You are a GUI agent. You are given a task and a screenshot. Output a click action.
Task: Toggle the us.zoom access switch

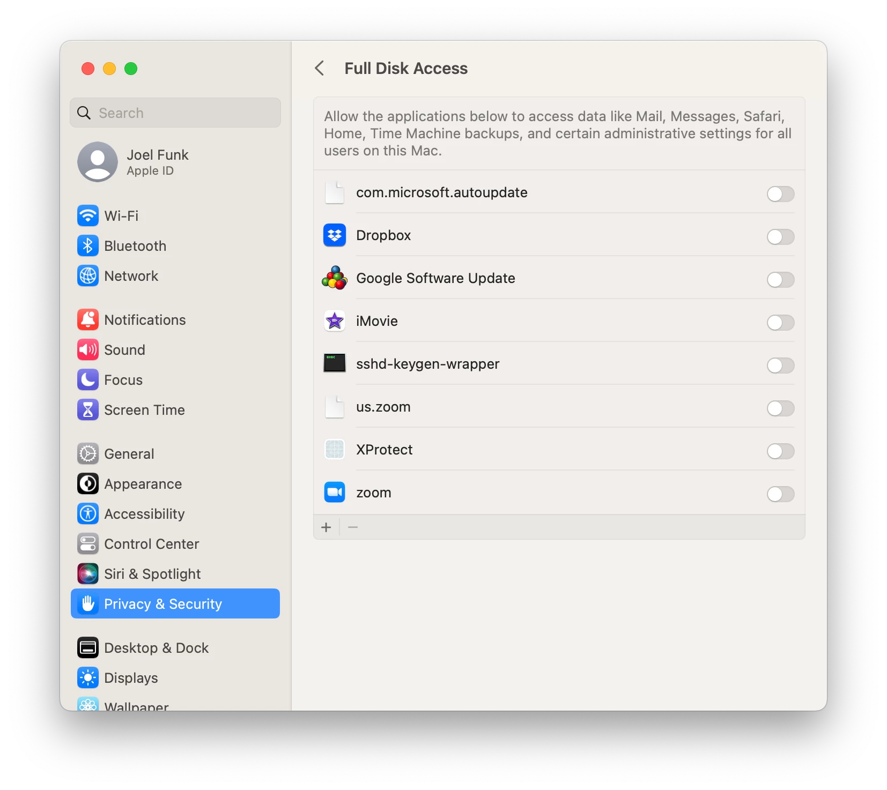(x=780, y=408)
